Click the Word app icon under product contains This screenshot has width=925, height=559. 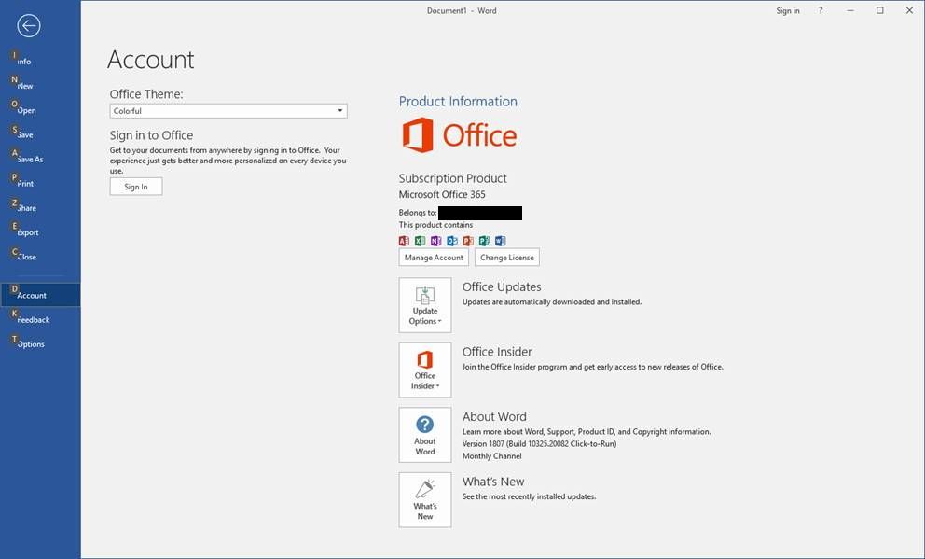coord(500,240)
